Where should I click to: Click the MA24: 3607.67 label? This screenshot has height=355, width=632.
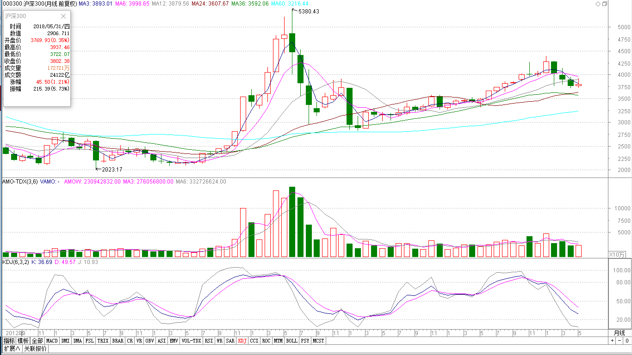click(211, 4)
